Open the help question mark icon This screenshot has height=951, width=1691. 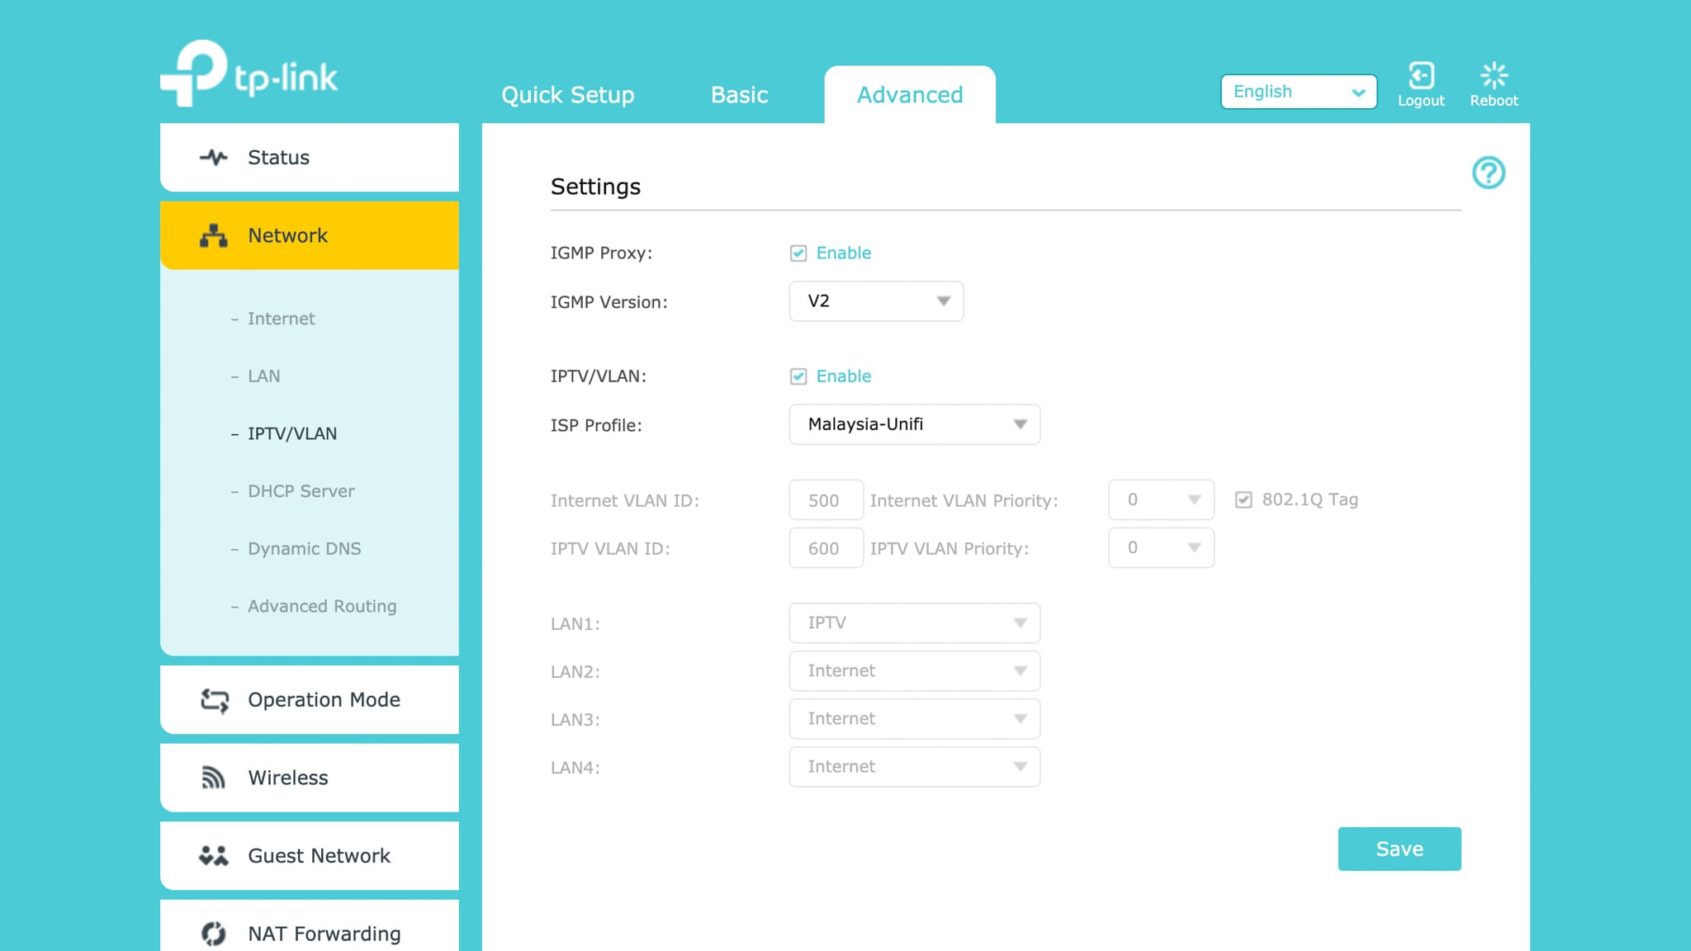coord(1488,173)
